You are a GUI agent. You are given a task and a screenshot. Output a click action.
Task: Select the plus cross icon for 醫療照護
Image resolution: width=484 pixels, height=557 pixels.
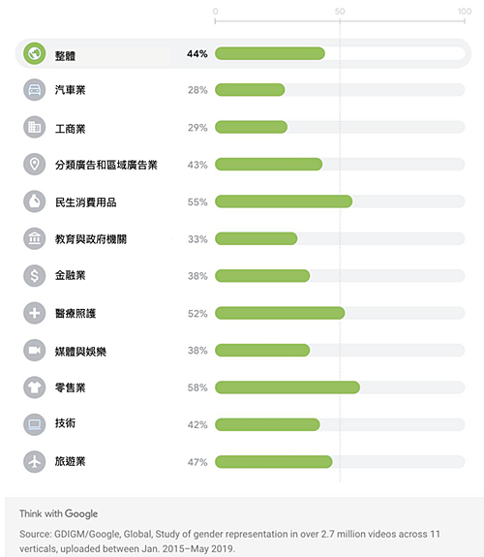tap(35, 313)
